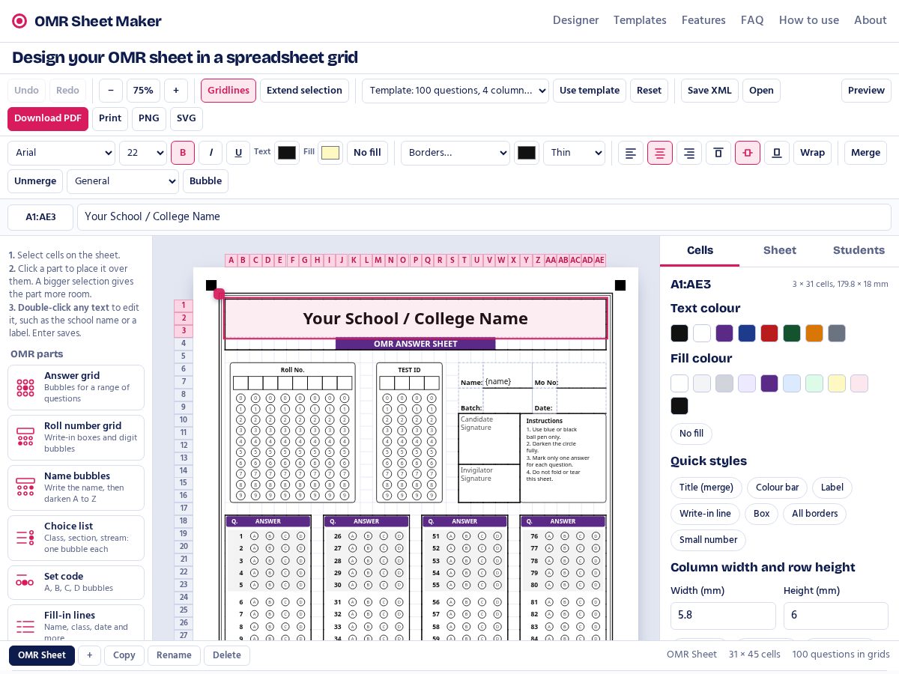Viewport: 899px width, 674px height.
Task: Apply the All borders quick style
Action: click(x=815, y=514)
